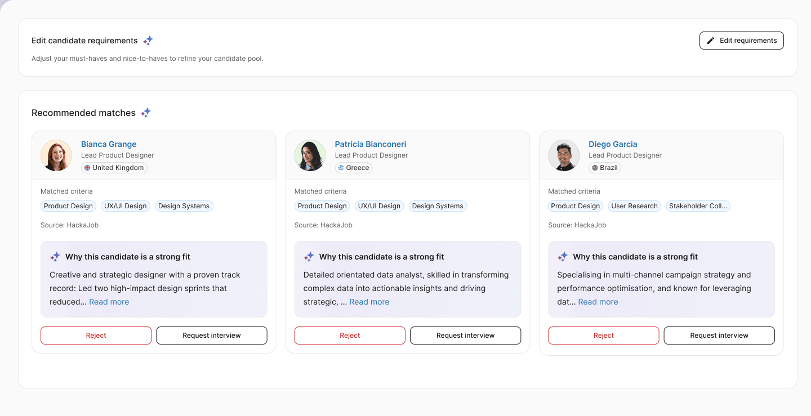811x416 pixels.
Task: Select Product Design tag on Patricia Bianconeri's card
Action: [322, 206]
